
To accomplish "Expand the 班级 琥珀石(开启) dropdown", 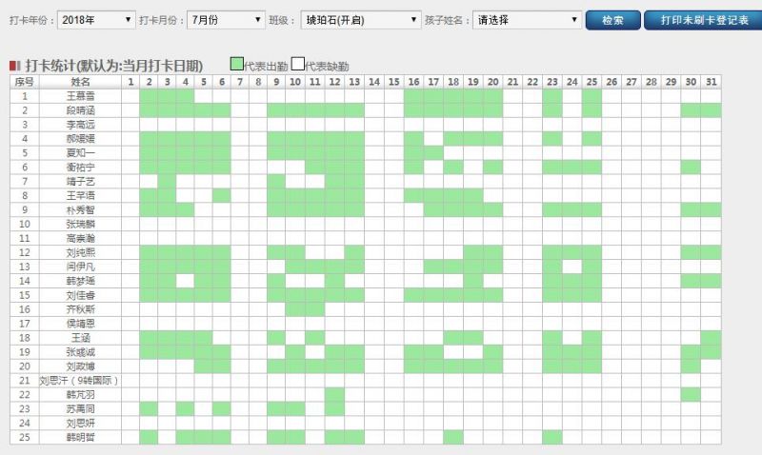I will [361, 20].
